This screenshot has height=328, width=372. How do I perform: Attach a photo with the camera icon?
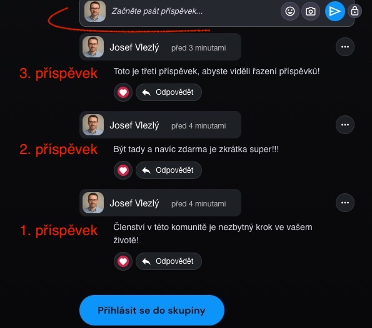pyautogui.click(x=311, y=11)
